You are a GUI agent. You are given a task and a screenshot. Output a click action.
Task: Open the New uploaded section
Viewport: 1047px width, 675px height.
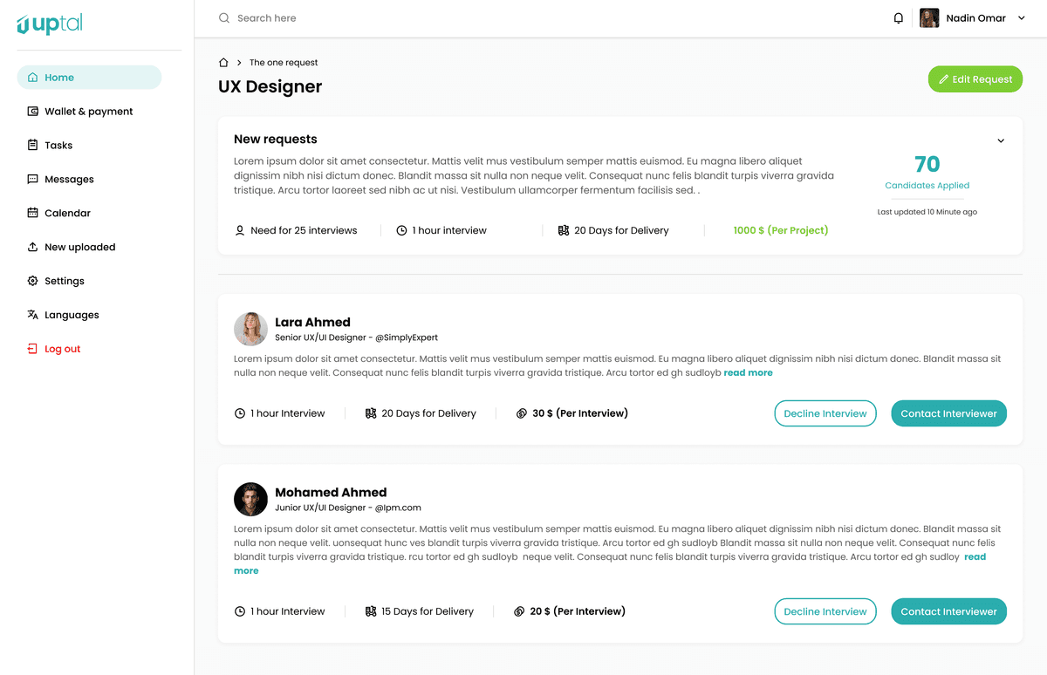pos(80,247)
